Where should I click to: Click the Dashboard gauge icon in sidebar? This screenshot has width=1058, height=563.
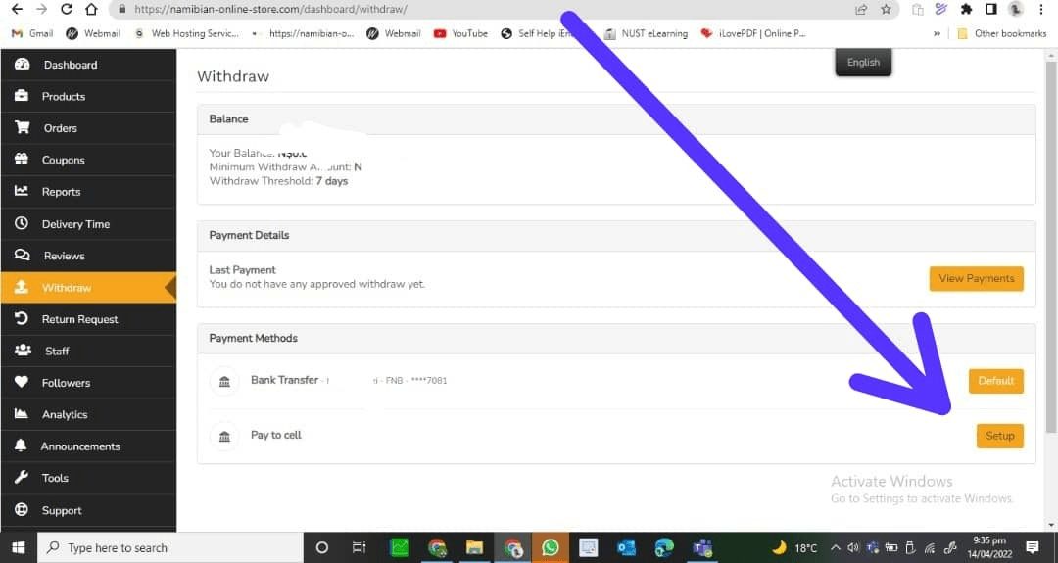point(22,65)
